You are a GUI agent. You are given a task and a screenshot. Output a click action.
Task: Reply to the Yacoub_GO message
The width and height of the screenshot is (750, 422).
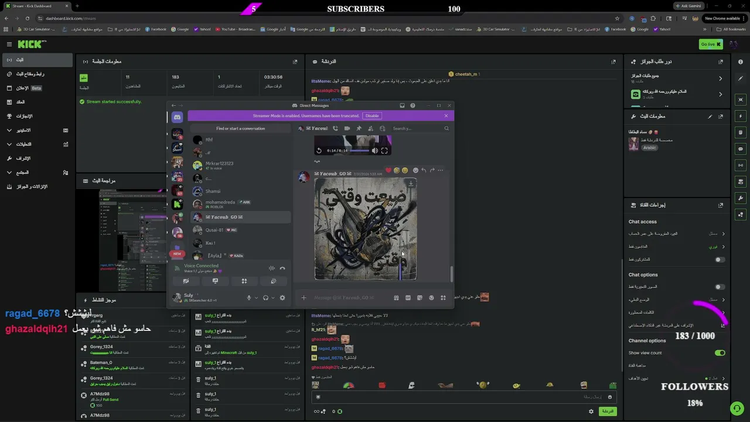point(423,171)
